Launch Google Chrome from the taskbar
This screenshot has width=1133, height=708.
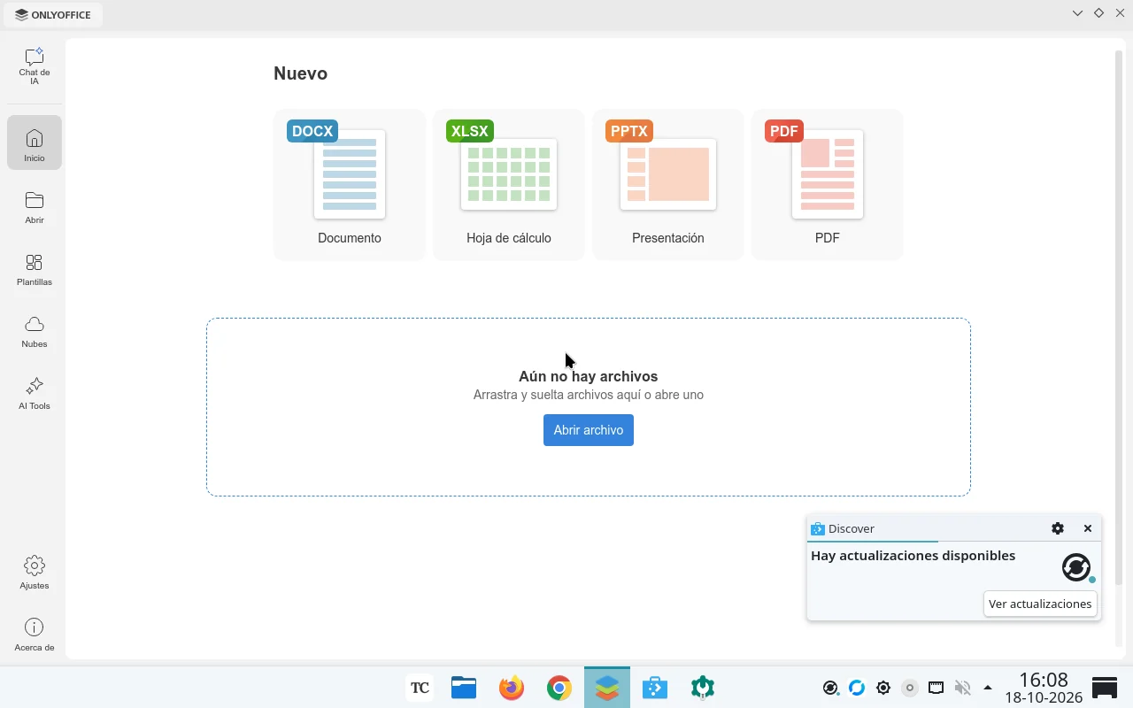click(x=559, y=688)
